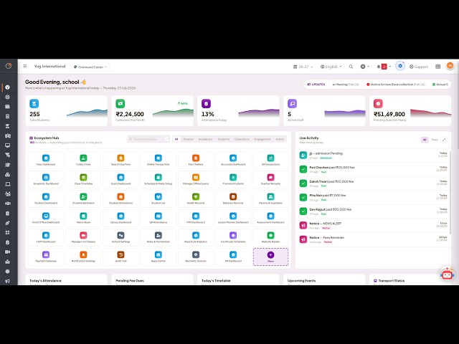The width and height of the screenshot is (459, 344).
Task: Open the Reports & Analytics module
Action: [196, 237]
